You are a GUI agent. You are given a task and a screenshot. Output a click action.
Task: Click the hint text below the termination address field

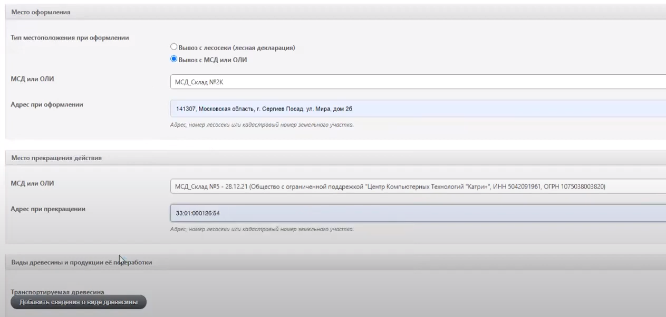(262, 229)
